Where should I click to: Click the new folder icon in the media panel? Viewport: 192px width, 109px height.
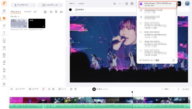tap(45, 12)
